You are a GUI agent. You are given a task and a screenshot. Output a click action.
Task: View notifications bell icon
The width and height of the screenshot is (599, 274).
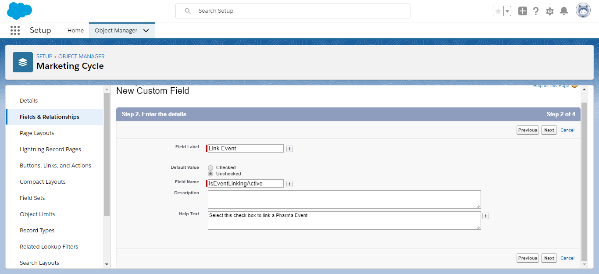pyautogui.click(x=564, y=11)
